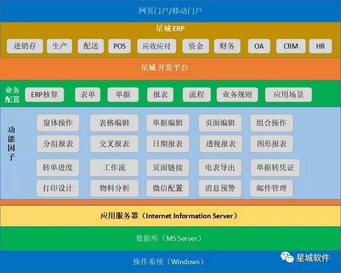The width and height of the screenshot is (341, 273).
Task: Select the 表单 configuration box
Action: point(88,94)
